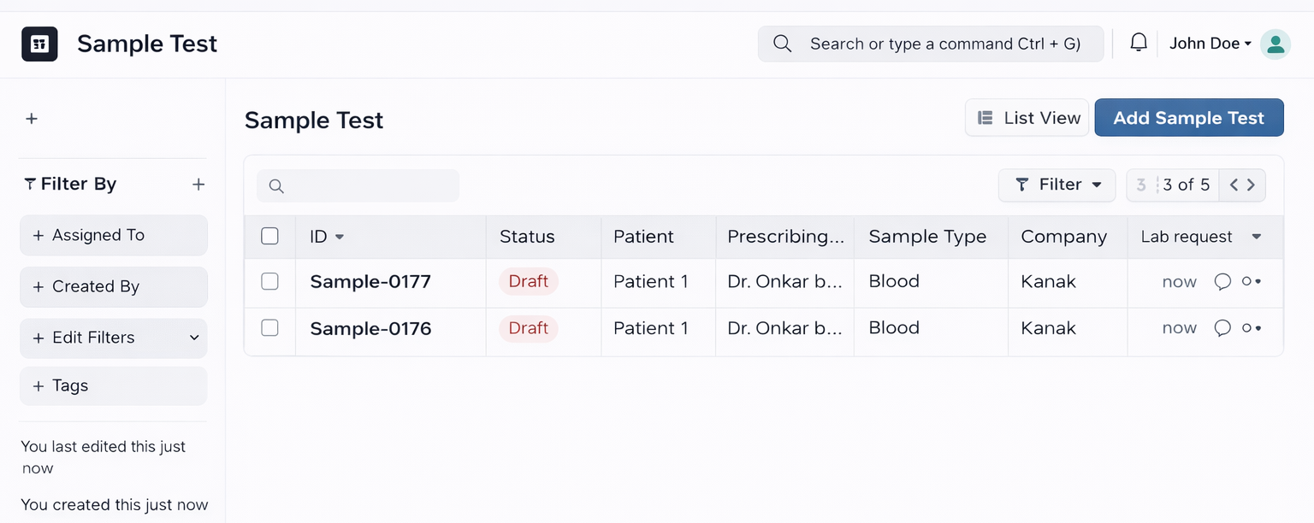The height and width of the screenshot is (523, 1314).
Task: Tick the select-all checkbox in table header
Action: tap(269, 237)
